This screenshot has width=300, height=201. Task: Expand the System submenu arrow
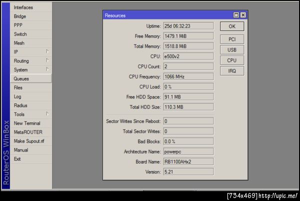pyautogui.click(x=47, y=69)
